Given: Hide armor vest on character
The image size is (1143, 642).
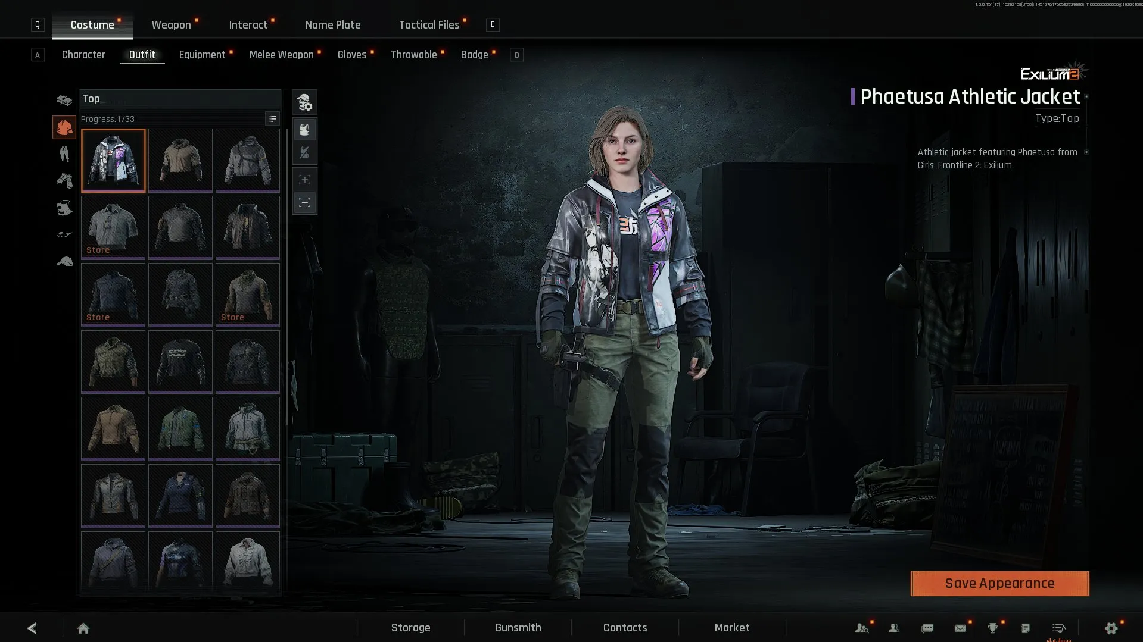Looking at the screenshot, I should [304, 152].
